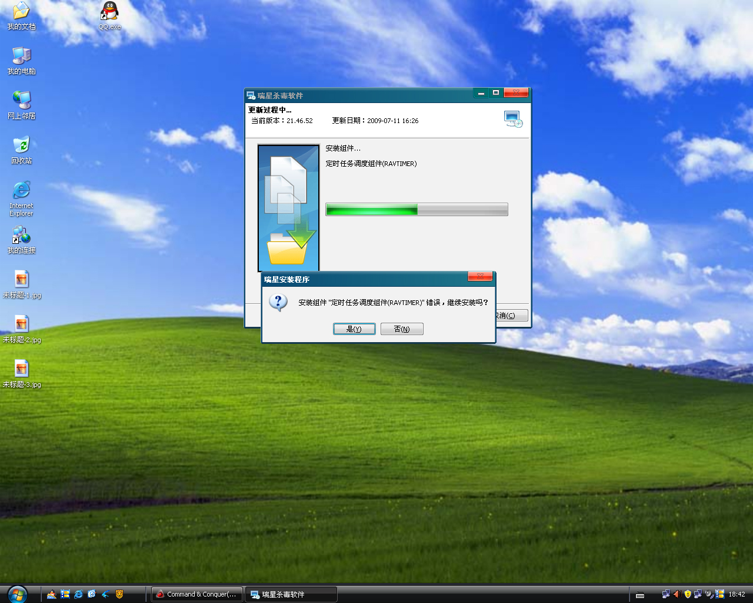Select the 未标题-1.jpg file icon
Screen dimensions: 753x603
coord(22,284)
